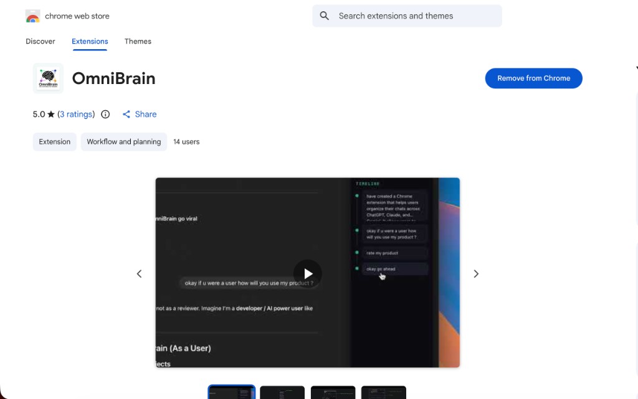This screenshot has height=399, width=638.
Task: Go back with left carousel chevron
Action: 139,273
